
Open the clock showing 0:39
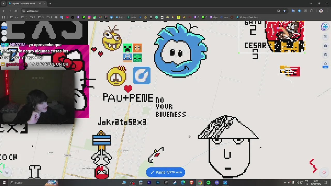click(316, 183)
